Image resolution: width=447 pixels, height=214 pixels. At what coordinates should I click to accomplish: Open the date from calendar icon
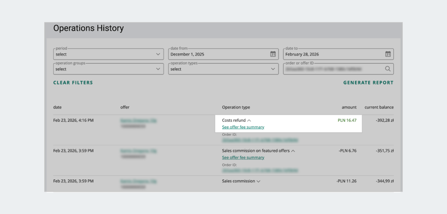[x=273, y=54]
